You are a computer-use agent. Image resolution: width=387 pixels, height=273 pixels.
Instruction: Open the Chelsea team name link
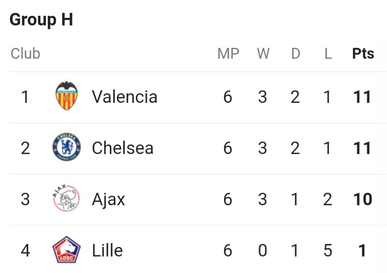pyautogui.click(x=123, y=148)
